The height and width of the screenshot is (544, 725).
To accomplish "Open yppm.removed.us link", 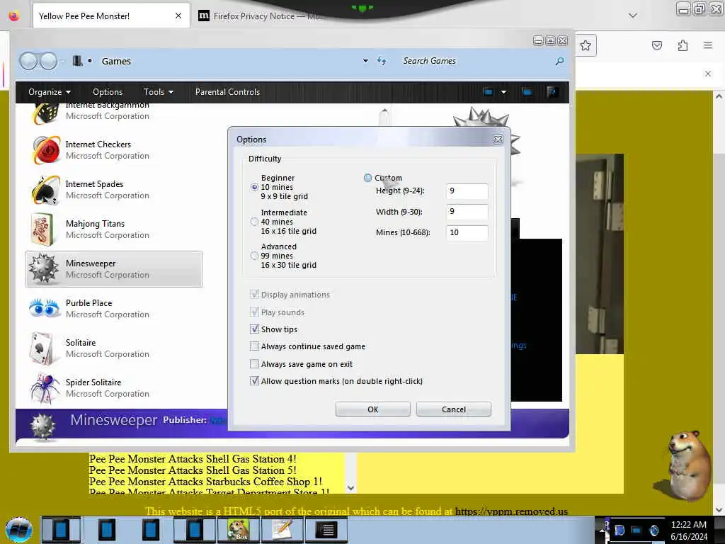I will [511, 511].
